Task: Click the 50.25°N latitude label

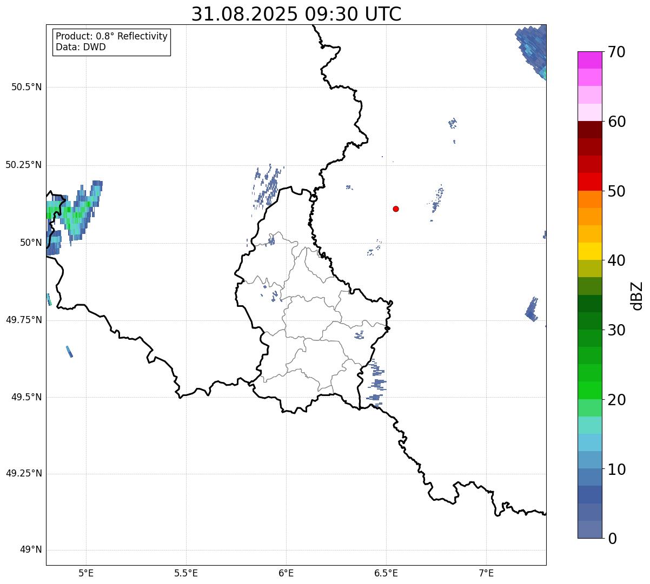Action: pyautogui.click(x=24, y=165)
